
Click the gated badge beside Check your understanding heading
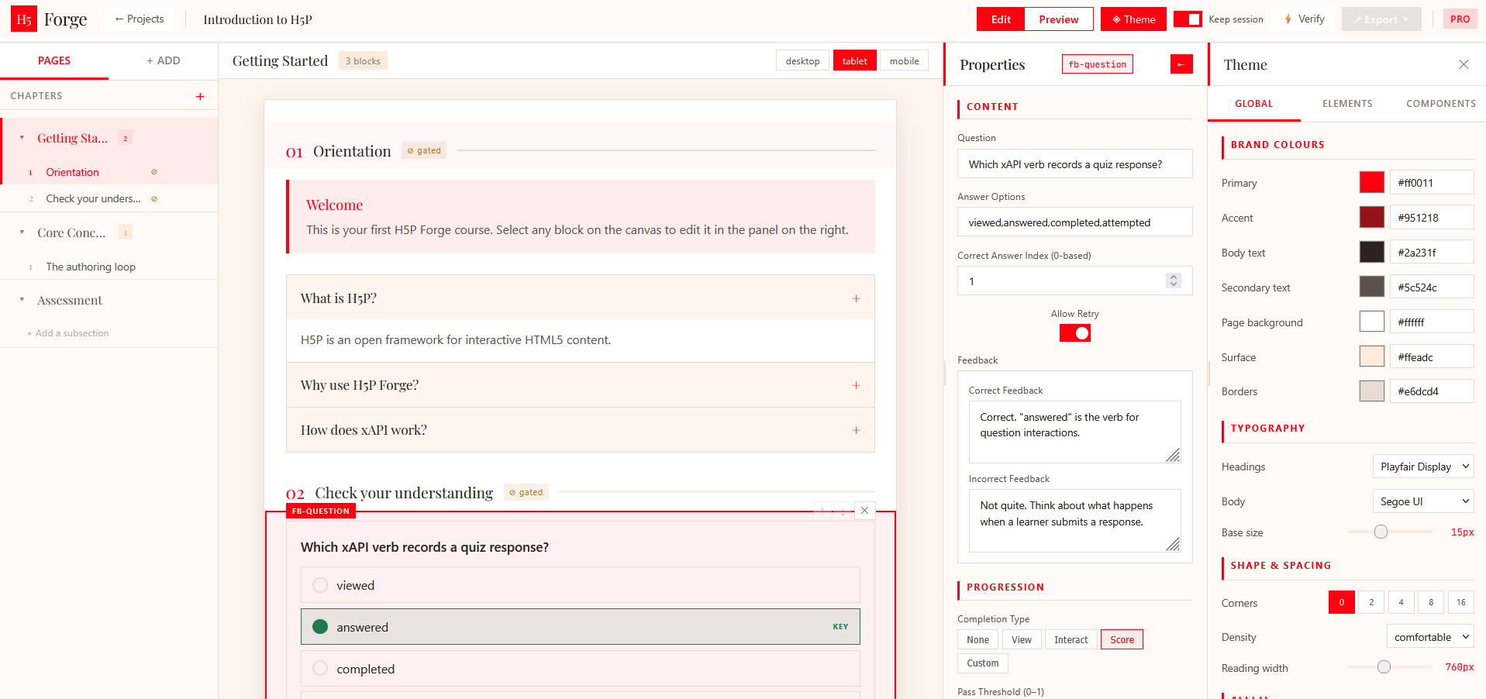point(526,492)
